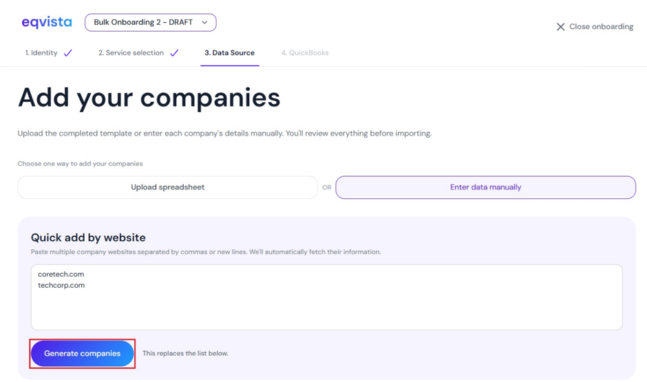
Task: Click the 'This replaces the list below' note
Action: [185, 354]
